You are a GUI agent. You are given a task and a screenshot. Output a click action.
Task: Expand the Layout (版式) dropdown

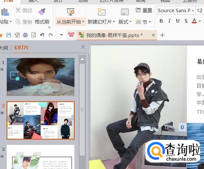point(125,22)
